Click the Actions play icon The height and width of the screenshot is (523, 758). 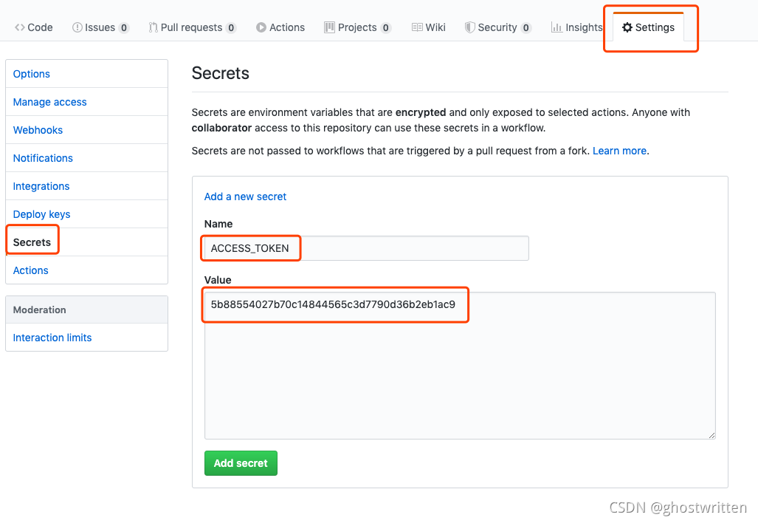pyautogui.click(x=261, y=27)
